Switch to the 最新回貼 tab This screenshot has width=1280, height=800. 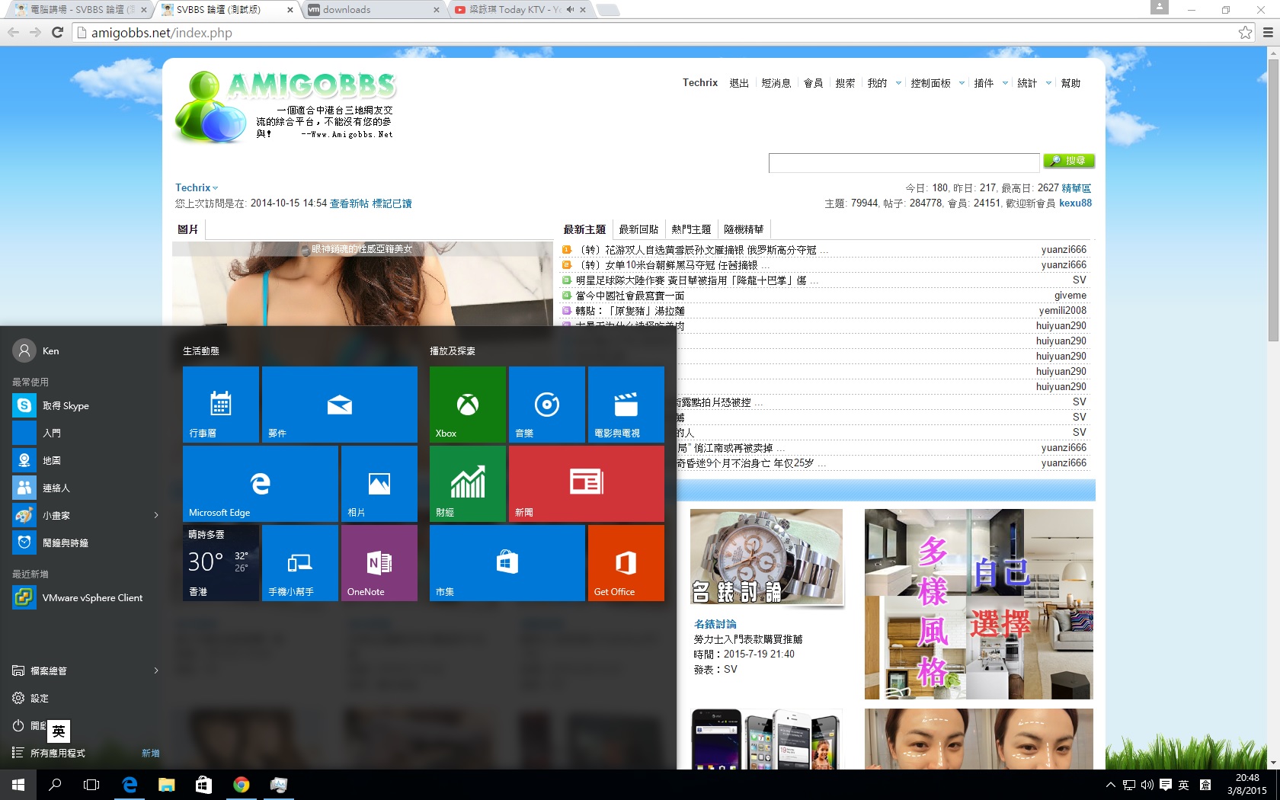(x=638, y=229)
